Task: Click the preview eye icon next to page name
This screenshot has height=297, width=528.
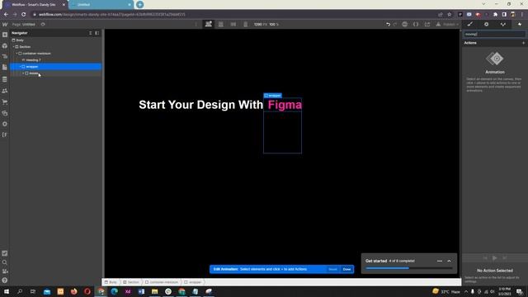Action: (43, 24)
